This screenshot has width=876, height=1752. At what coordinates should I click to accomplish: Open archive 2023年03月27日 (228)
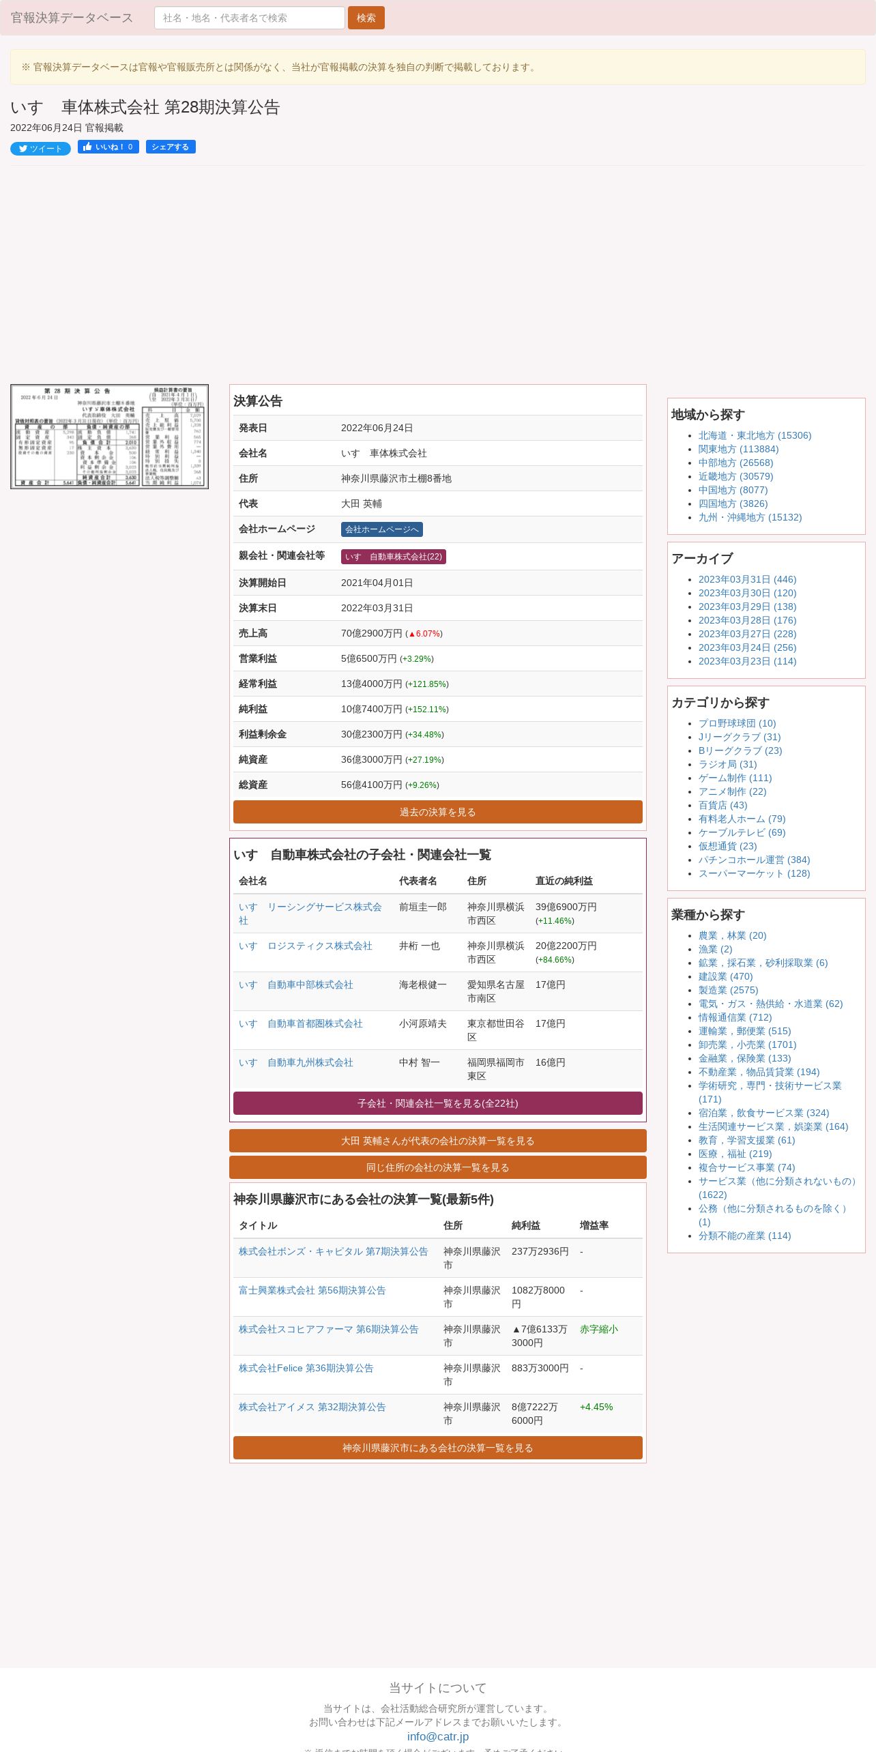[747, 634]
